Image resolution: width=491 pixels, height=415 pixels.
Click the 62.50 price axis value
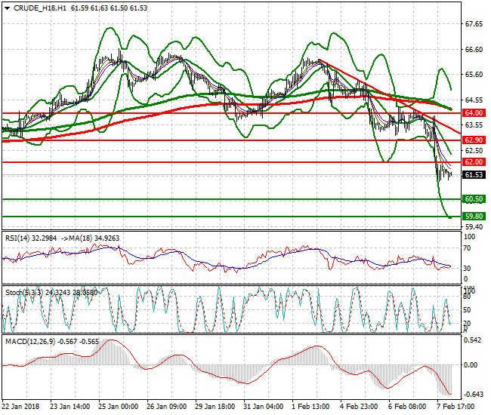coord(474,150)
